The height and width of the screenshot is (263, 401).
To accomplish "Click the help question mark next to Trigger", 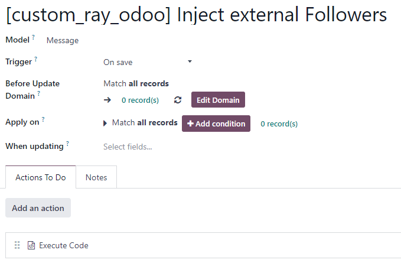I will 36,59.
